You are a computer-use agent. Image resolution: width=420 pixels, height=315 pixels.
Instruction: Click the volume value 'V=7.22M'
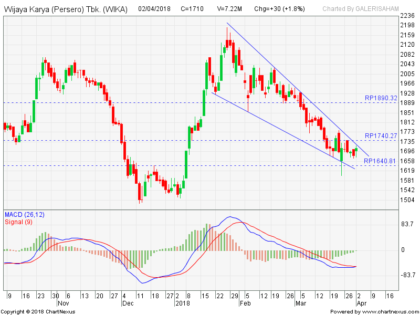click(229, 9)
